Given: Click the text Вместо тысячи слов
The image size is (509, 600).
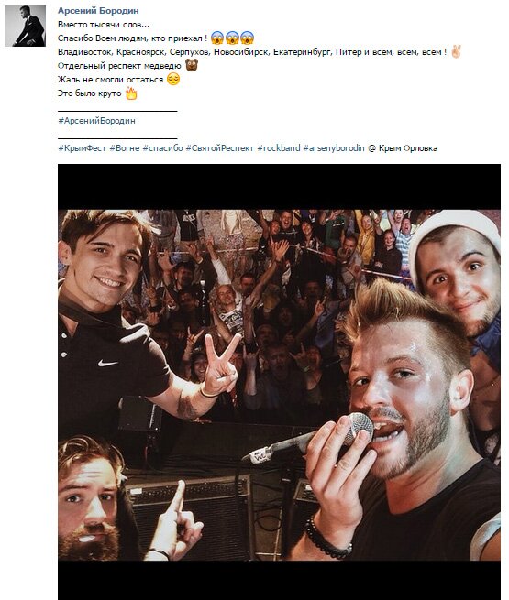Looking at the screenshot, I should pyautogui.click(x=104, y=25).
